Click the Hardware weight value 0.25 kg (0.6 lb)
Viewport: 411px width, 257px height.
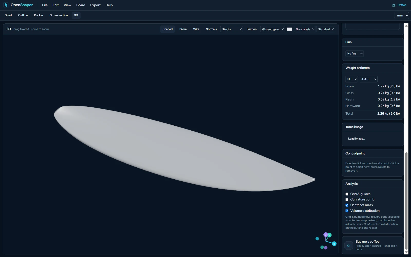(x=389, y=106)
